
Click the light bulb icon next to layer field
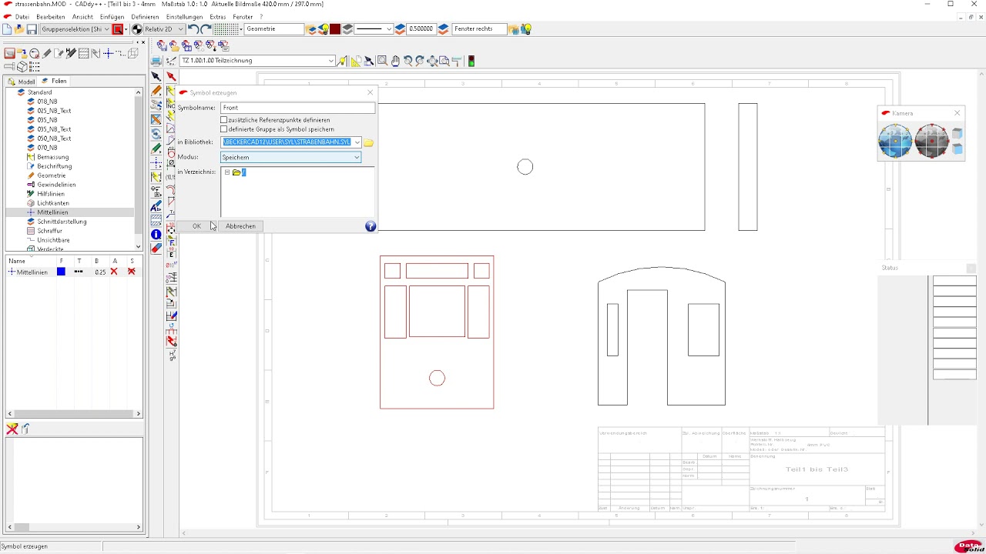coord(324,29)
